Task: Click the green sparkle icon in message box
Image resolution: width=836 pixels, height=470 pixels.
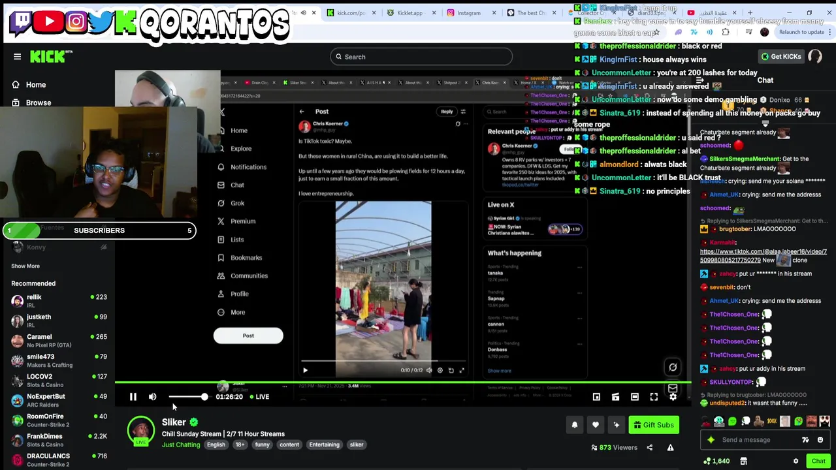Action: coord(711,440)
